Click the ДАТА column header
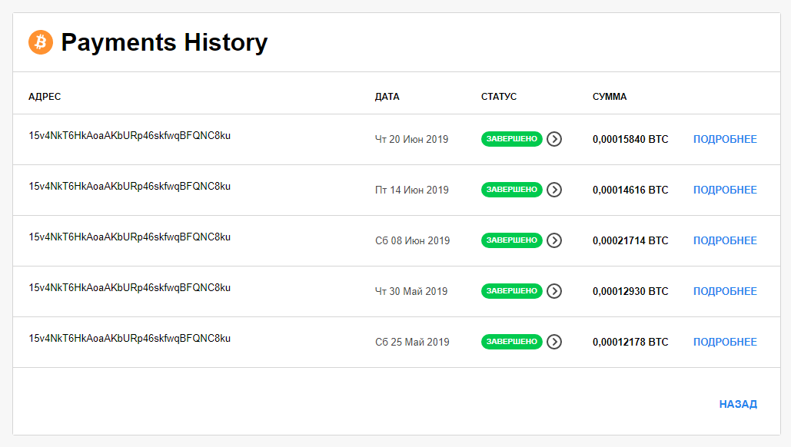The width and height of the screenshot is (791, 447). pos(387,97)
